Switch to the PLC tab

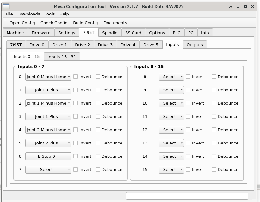[x=176, y=33]
